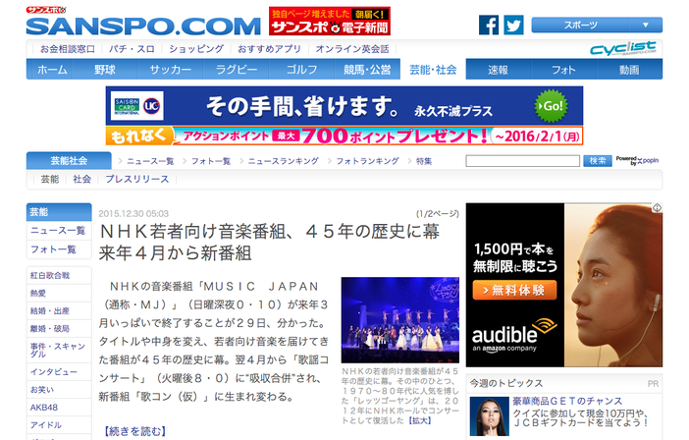Open the AKB48 sidebar topic
The image size is (689, 440).
click(x=59, y=407)
